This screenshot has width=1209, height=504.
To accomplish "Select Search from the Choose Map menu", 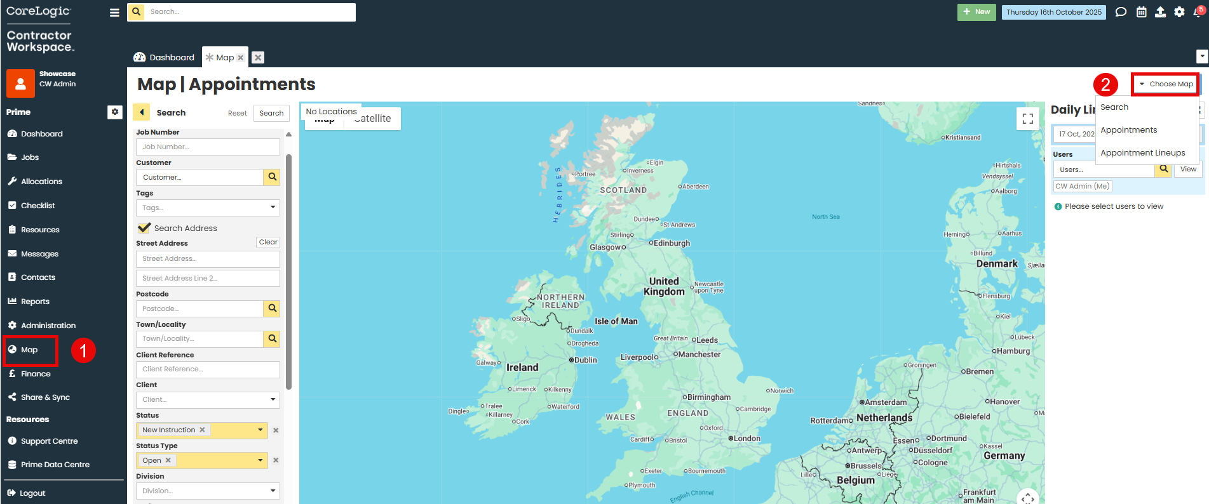I will 1114,107.
